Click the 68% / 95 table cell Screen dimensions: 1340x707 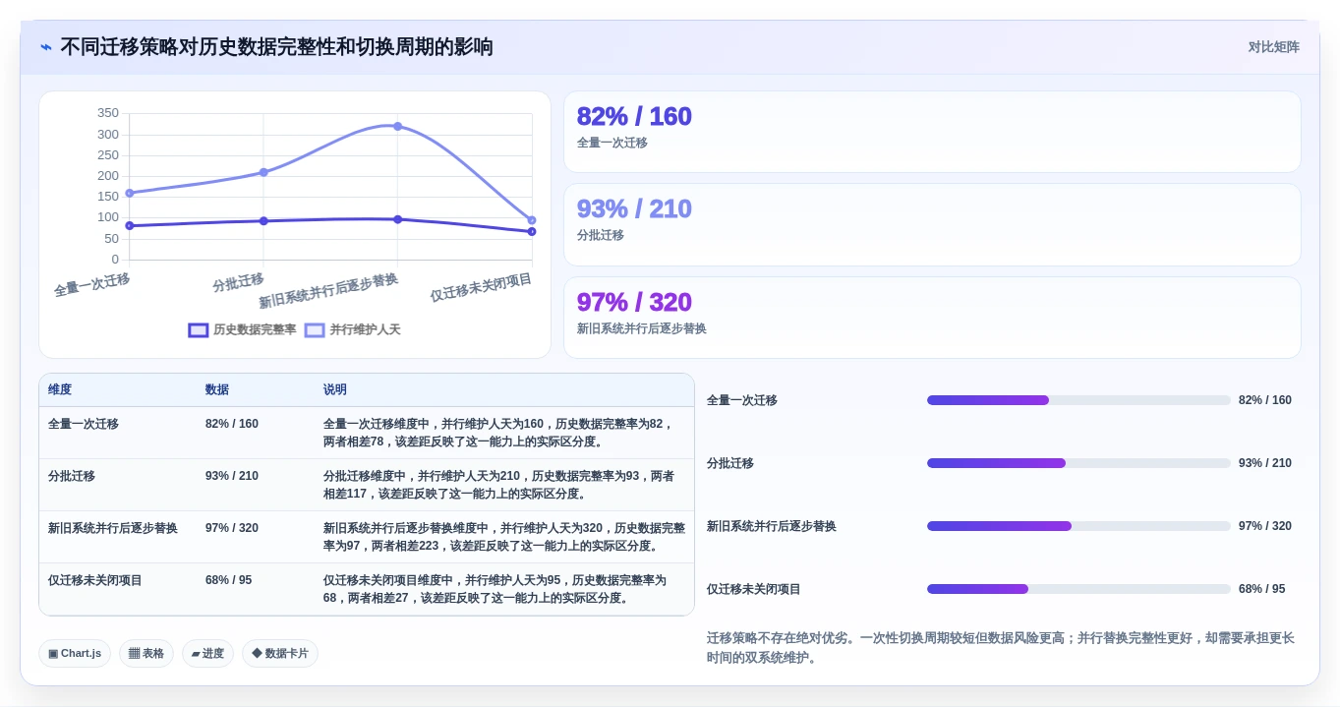click(x=228, y=580)
